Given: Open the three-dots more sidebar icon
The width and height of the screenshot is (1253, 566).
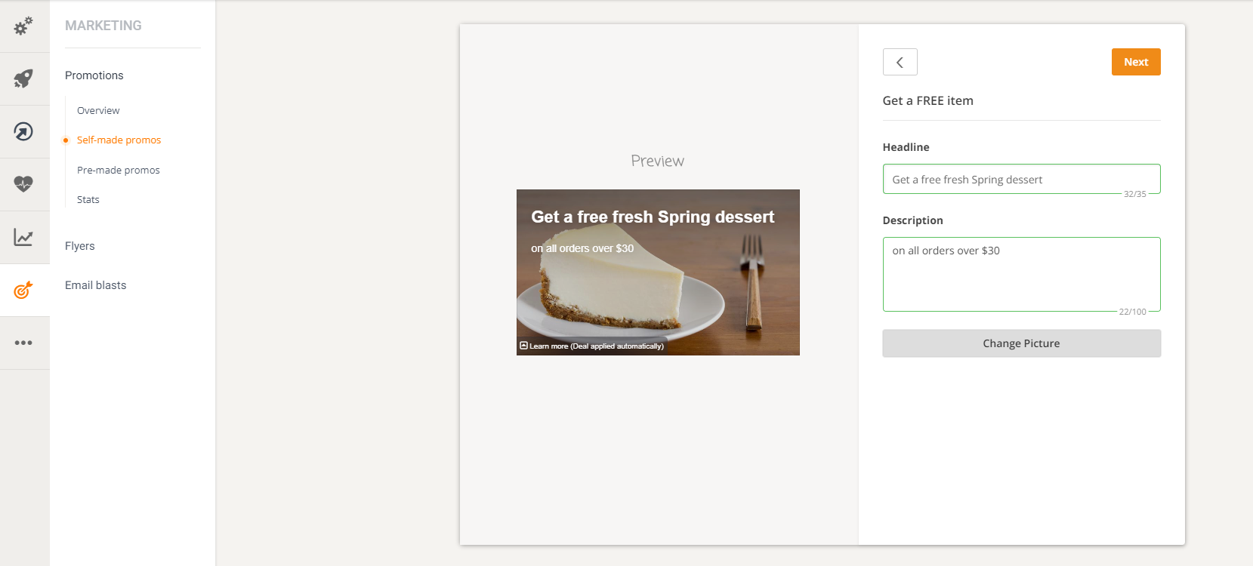Looking at the screenshot, I should [23, 343].
